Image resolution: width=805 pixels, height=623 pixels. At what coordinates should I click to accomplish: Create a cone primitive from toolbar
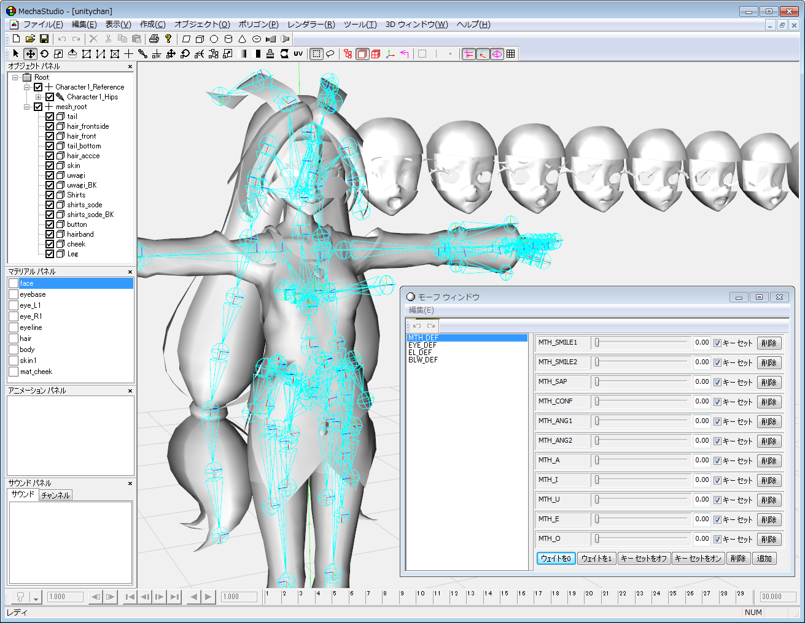pyautogui.click(x=243, y=39)
